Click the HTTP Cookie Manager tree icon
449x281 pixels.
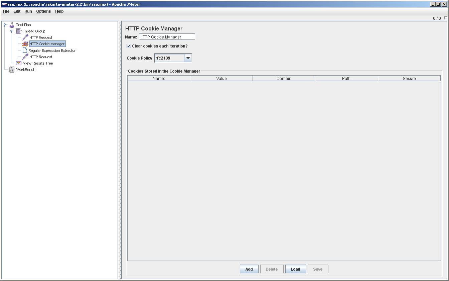click(x=25, y=44)
